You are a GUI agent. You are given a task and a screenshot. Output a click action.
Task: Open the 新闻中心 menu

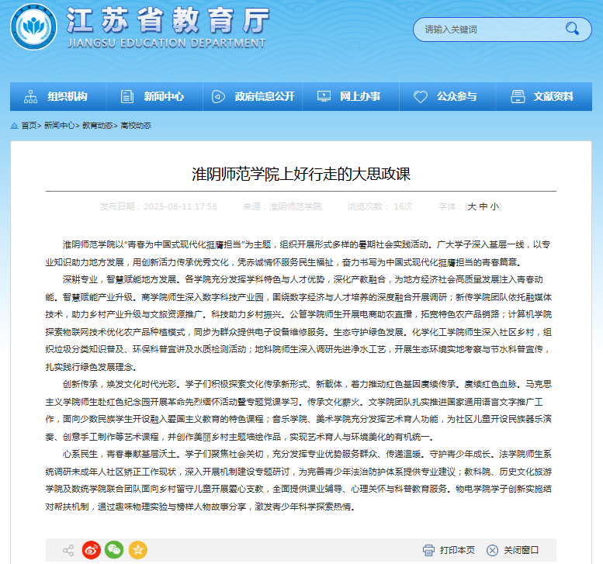point(154,96)
